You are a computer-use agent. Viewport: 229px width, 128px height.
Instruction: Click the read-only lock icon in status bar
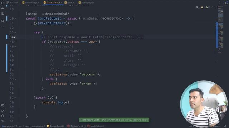225,126
